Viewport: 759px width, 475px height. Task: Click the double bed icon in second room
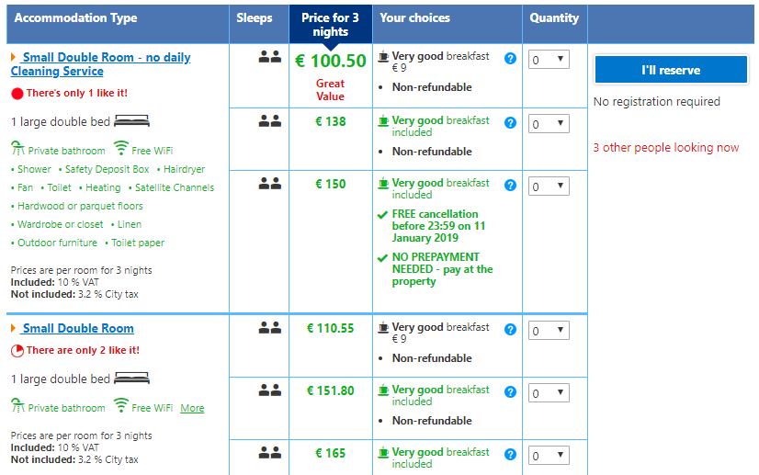coord(132,379)
